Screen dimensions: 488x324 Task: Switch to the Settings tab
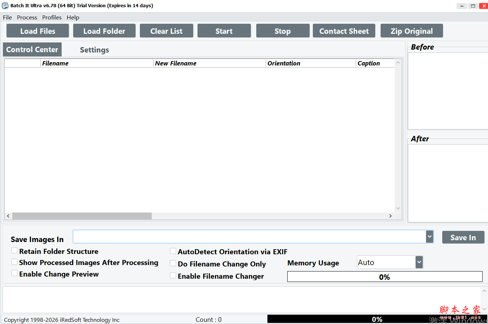coord(94,50)
